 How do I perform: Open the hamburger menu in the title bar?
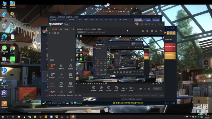[152, 24]
